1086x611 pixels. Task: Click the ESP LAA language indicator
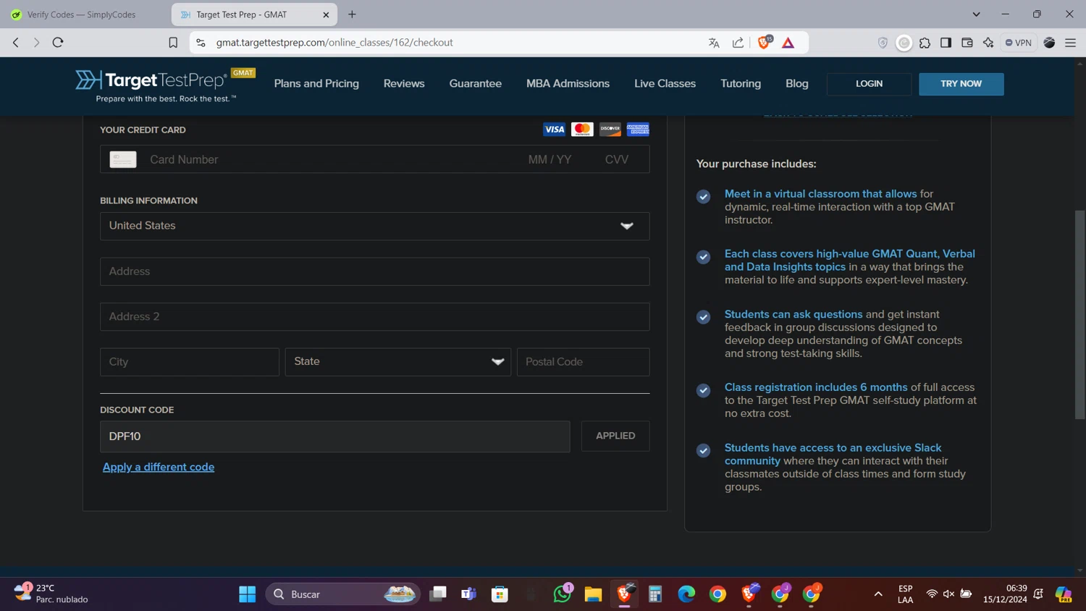[905, 594]
